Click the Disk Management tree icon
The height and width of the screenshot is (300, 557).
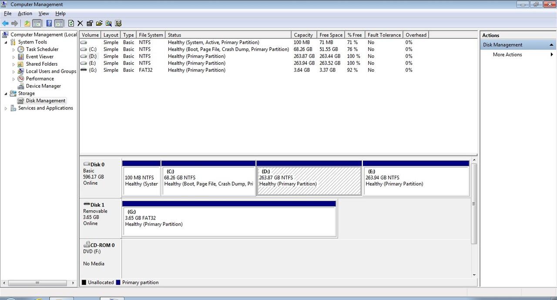(x=21, y=101)
